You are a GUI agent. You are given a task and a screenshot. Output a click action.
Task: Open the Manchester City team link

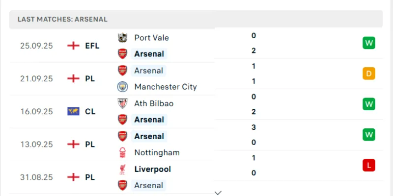pos(166,87)
